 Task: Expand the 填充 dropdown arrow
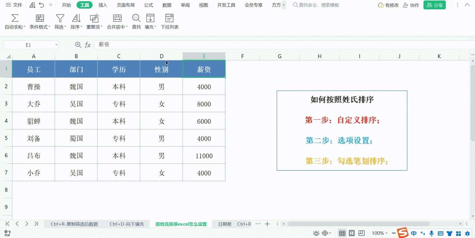(x=155, y=27)
